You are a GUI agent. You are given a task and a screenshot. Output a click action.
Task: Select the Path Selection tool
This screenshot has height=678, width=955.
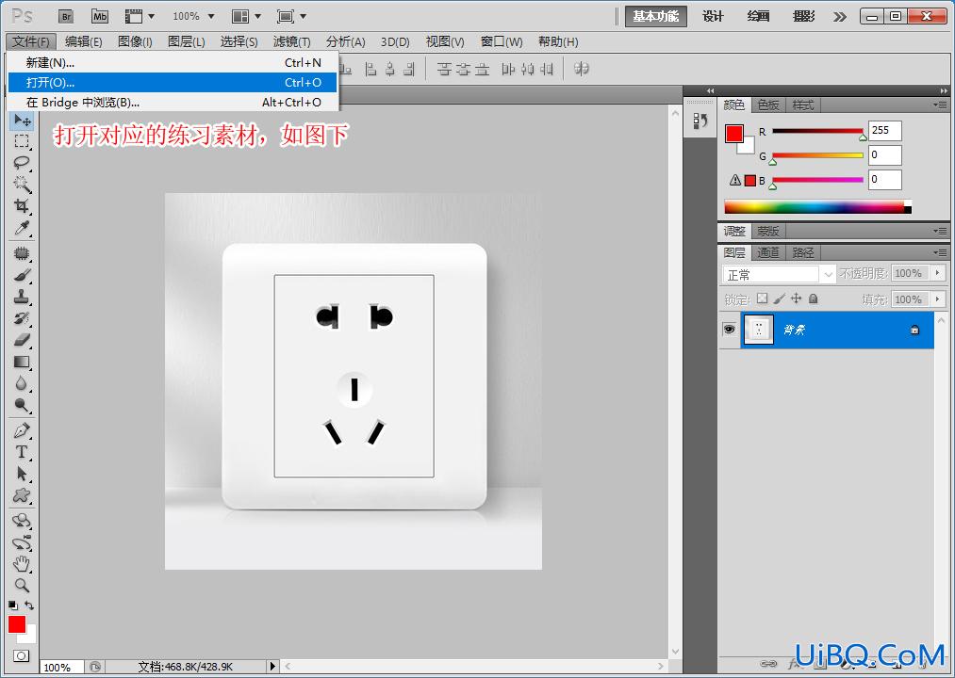pyautogui.click(x=22, y=474)
